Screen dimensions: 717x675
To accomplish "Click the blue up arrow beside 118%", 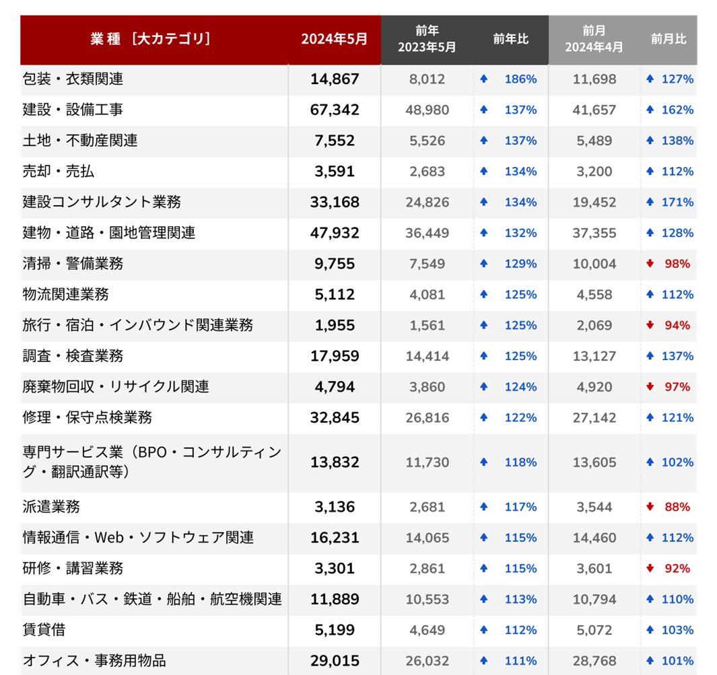I will click(484, 462).
